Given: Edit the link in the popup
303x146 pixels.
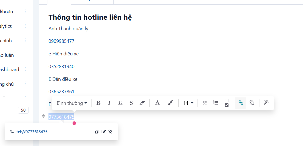Looking at the screenshot, I should coord(104,132).
